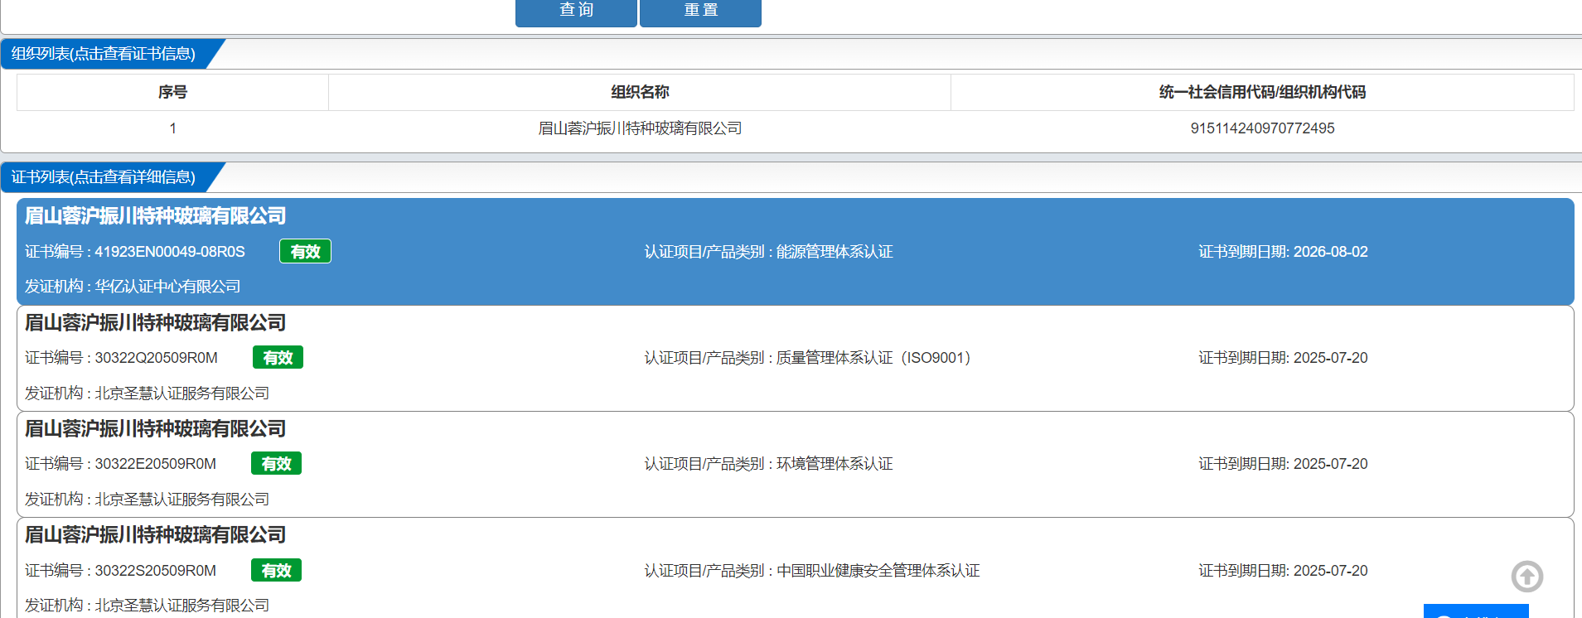Click 有效 badge on certificate 30322S20509R0M
Viewport: 1582px width, 618px height.
click(x=276, y=570)
